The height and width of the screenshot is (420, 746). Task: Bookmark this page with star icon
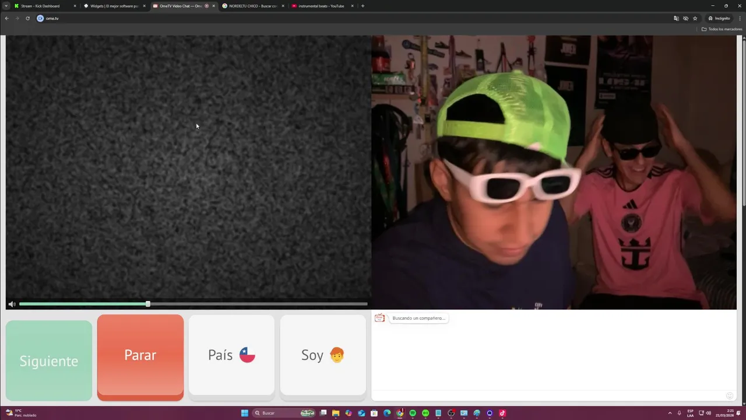(x=695, y=18)
